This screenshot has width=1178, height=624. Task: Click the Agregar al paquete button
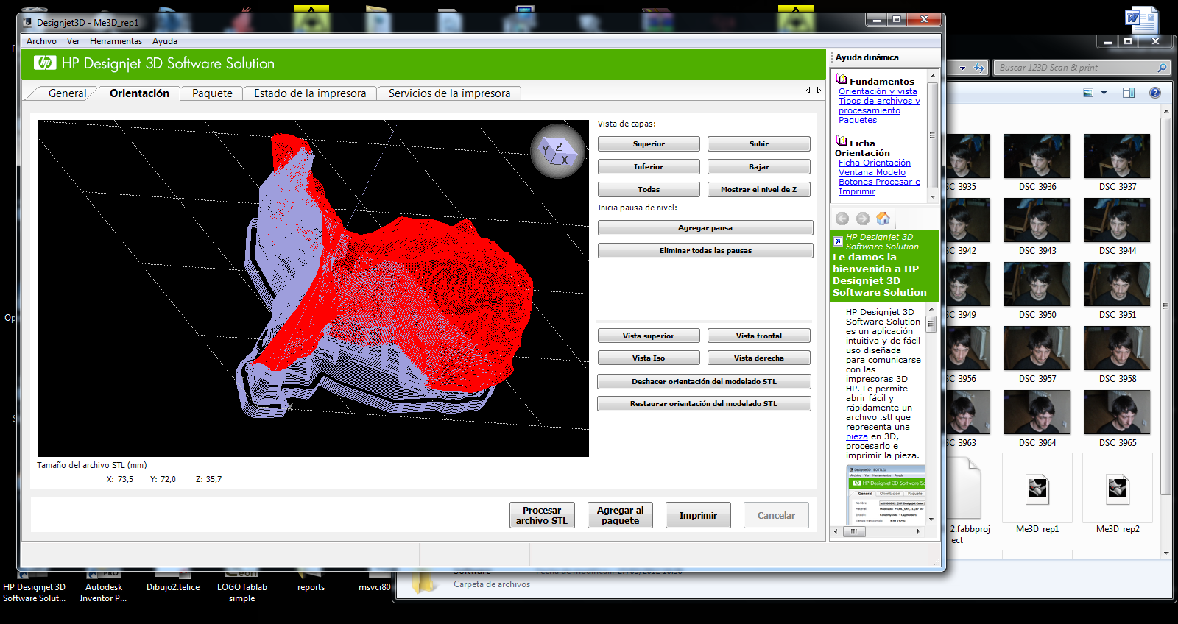point(620,515)
